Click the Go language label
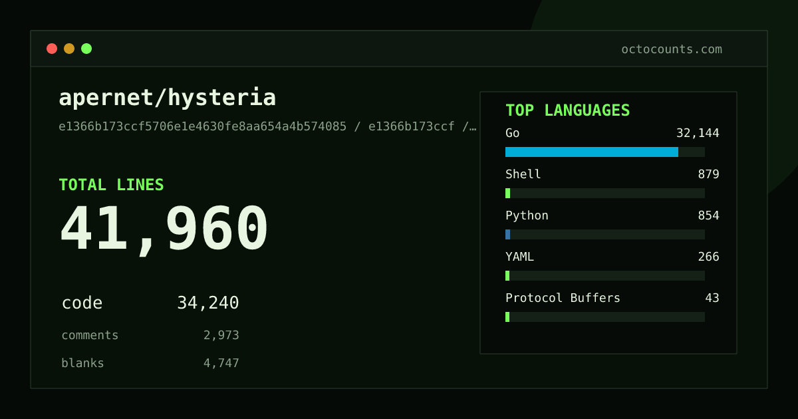The height and width of the screenshot is (419, 798). pyautogui.click(x=513, y=133)
